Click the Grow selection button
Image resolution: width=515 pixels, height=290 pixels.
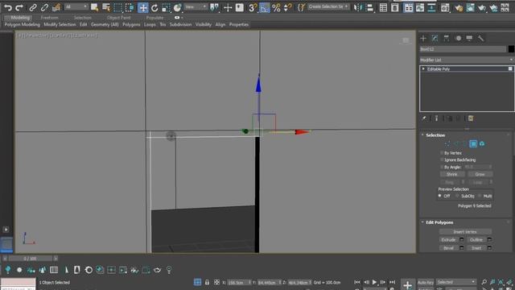[x=480, y=174]
